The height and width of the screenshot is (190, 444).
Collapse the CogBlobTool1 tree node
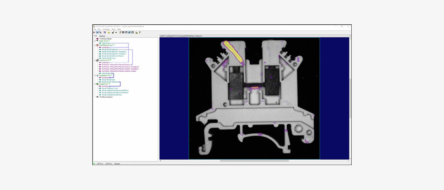coord(95,84)
